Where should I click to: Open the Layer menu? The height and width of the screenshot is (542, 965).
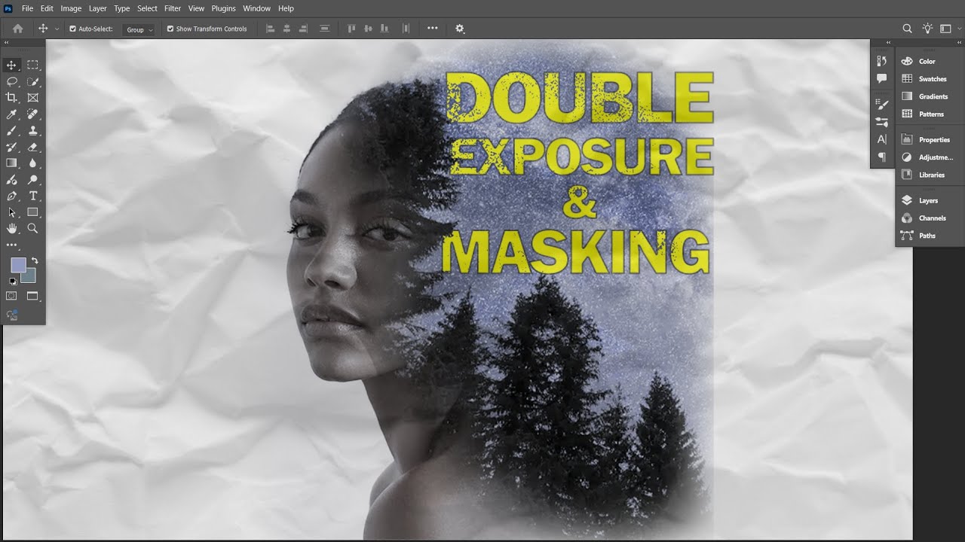pos(98,8)
